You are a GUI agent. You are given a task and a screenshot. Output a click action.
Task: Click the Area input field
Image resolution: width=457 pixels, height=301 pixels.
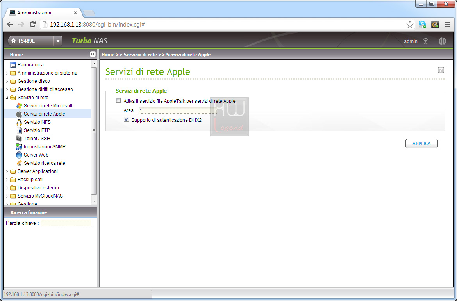178,110
